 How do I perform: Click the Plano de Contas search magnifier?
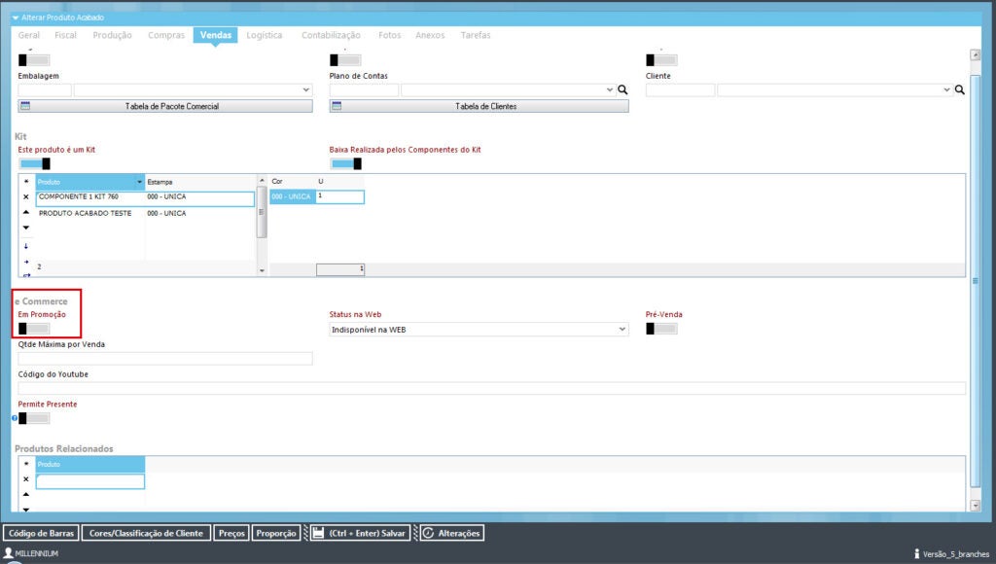[622, 90]
